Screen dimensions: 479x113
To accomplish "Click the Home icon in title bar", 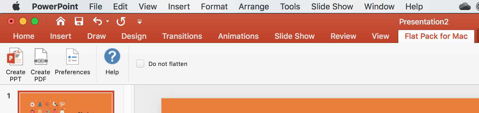I will click(61, 21).
